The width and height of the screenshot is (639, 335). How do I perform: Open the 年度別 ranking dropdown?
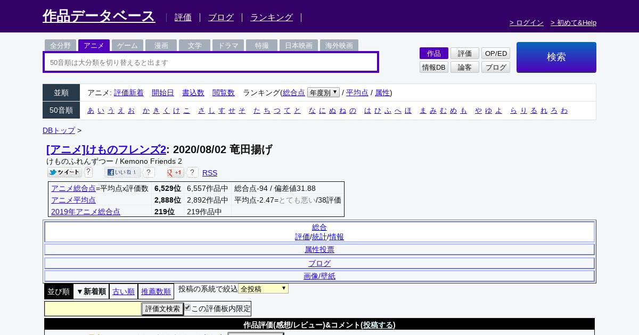pyautogui.click(x=323, y=93)
